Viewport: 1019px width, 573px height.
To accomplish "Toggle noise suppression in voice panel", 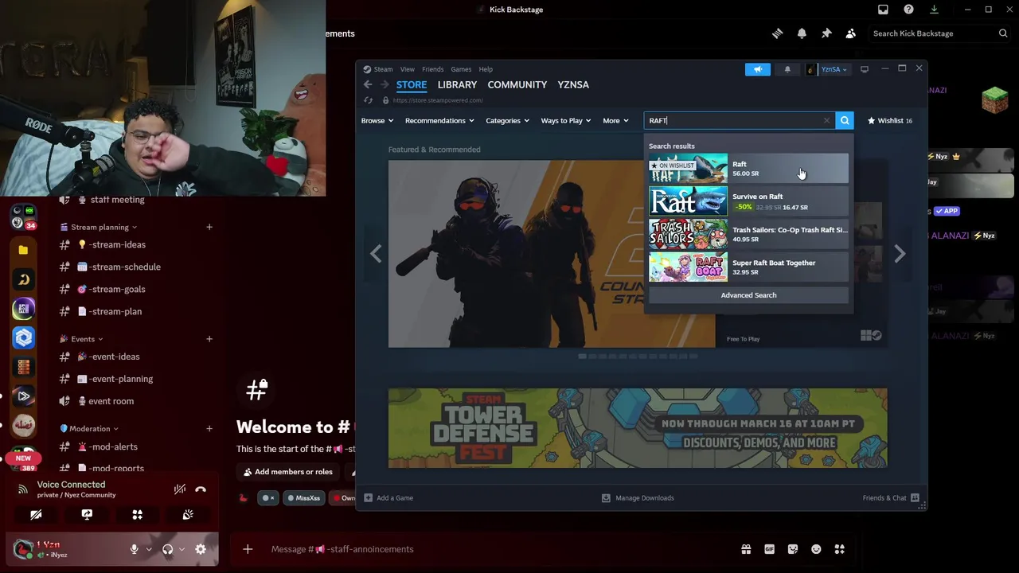I will point(180,489).
